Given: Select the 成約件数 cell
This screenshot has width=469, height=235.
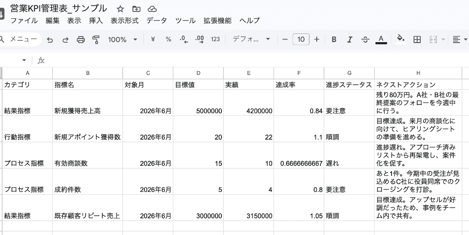Looking at the screenshot, I should pyautogui.click(x=88, y=181).
